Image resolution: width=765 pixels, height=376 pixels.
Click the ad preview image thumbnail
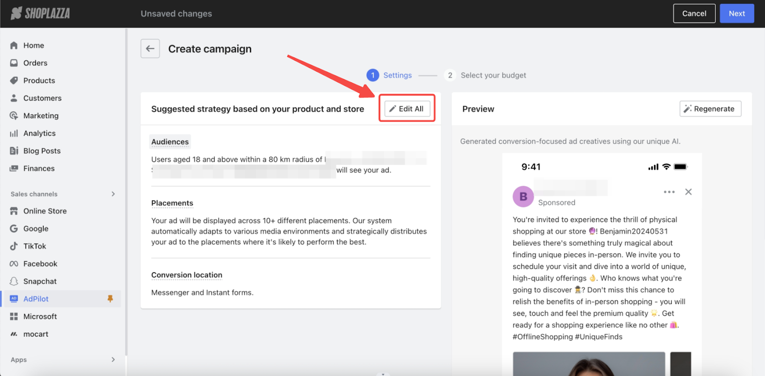(x=589, y=364)
